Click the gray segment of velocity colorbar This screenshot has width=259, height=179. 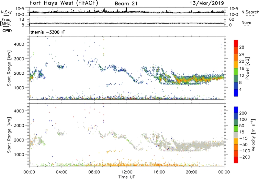click(236, 135)
